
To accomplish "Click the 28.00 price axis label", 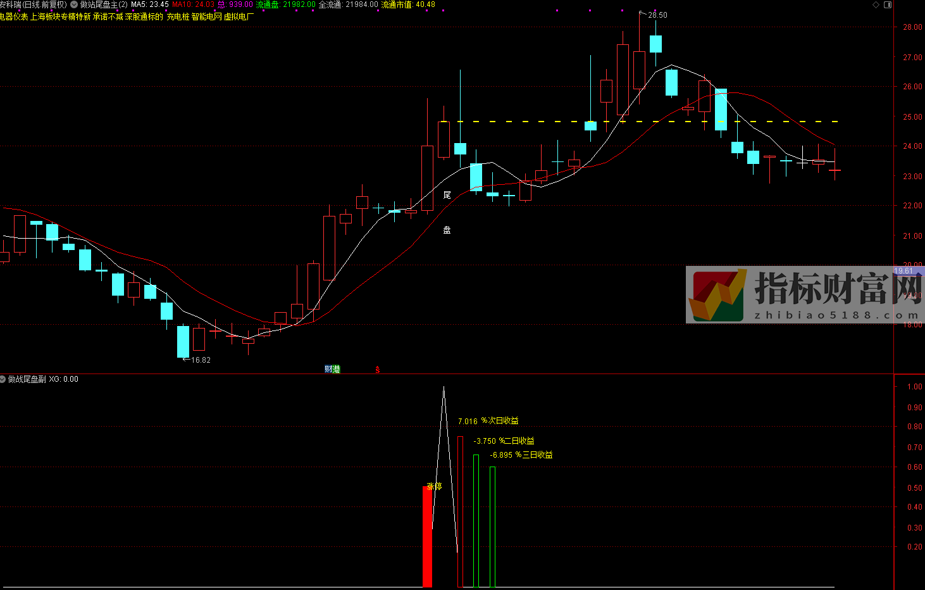I will coord(912,27).
